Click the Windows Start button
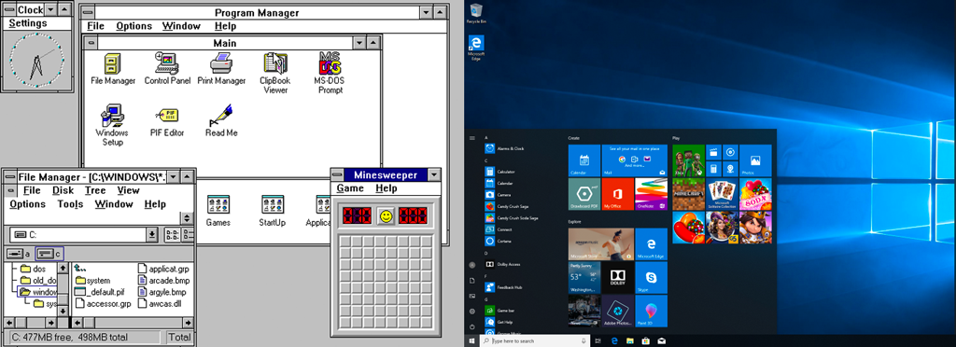 point(471,340)
